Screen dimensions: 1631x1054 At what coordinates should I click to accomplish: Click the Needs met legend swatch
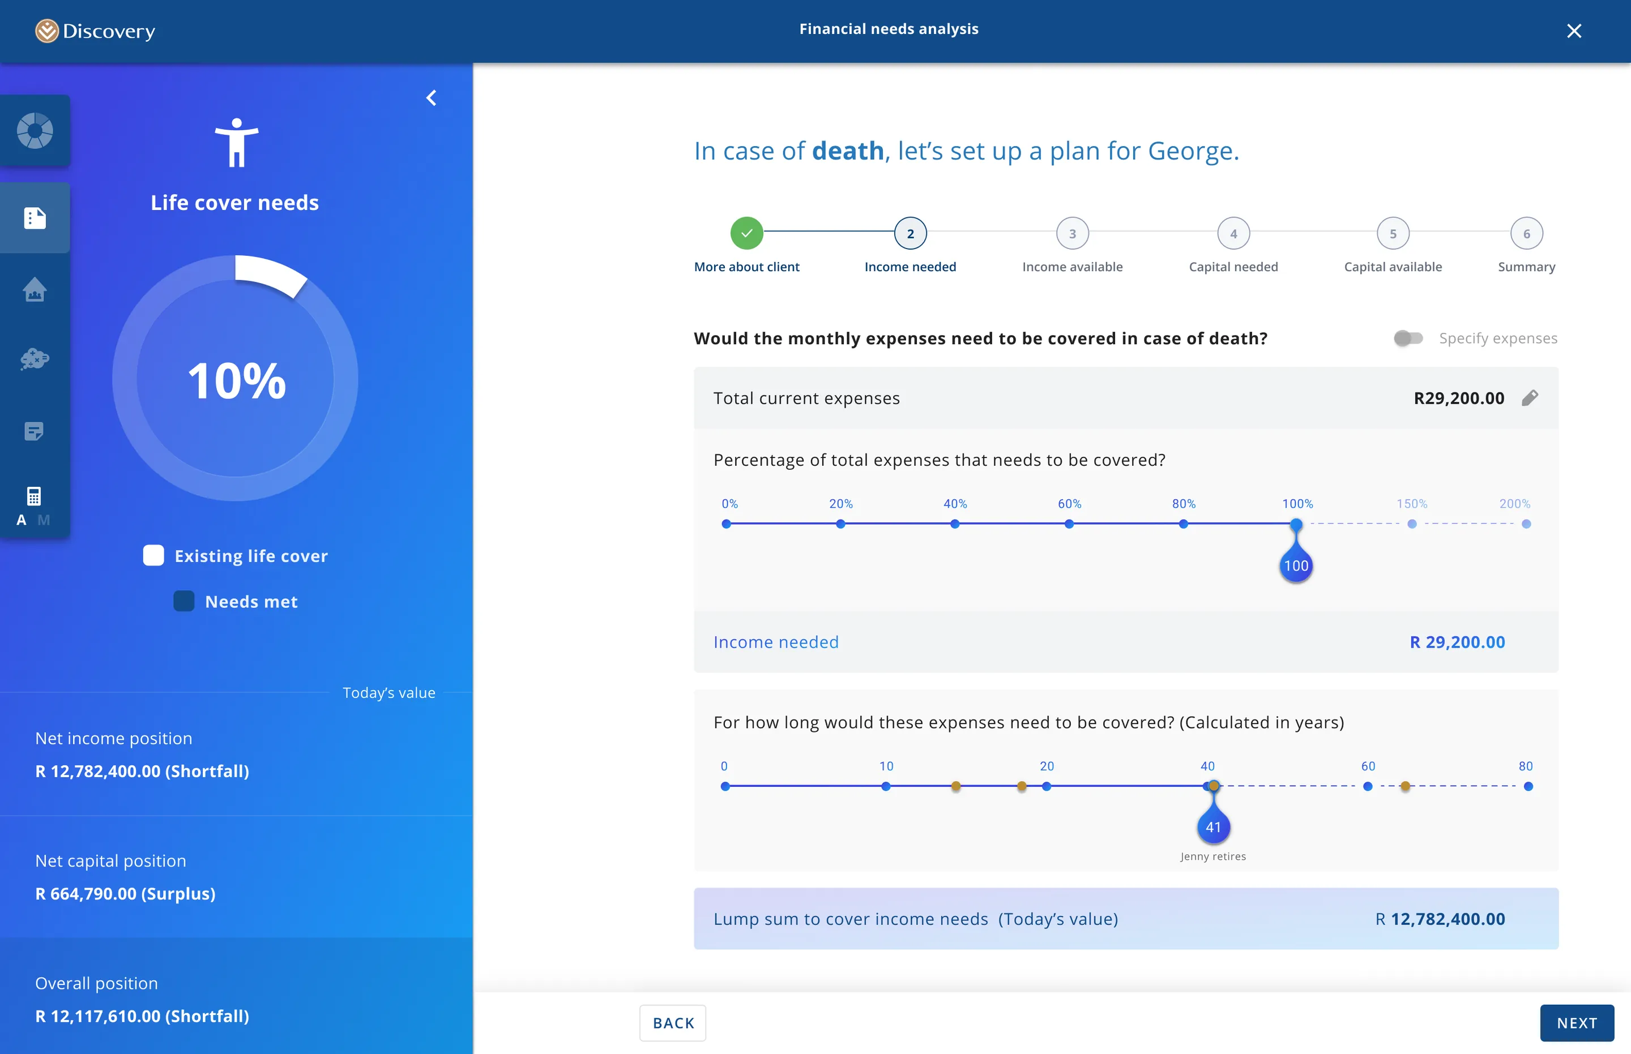pyautogui.click(x=184, y=601)
